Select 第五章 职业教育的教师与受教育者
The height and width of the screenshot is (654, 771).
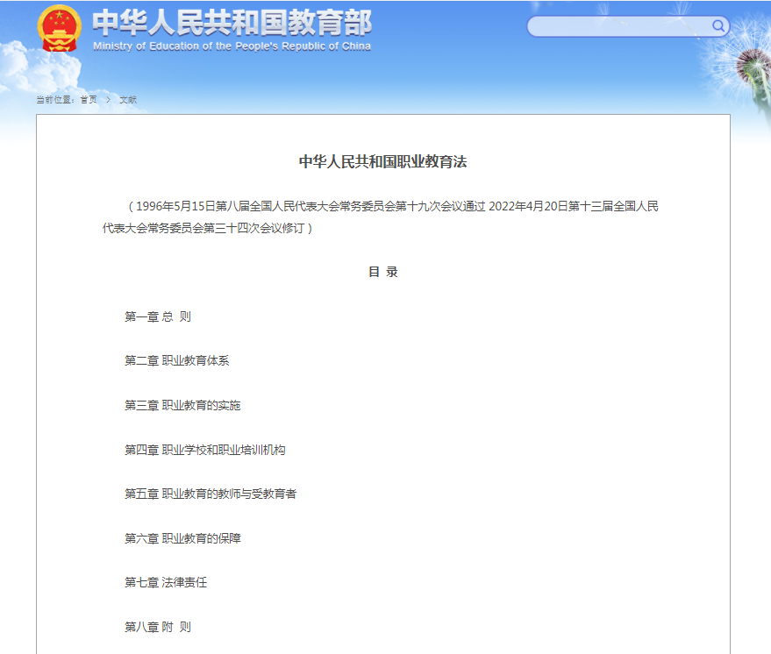pyautogui.click(x=211, y=494)
